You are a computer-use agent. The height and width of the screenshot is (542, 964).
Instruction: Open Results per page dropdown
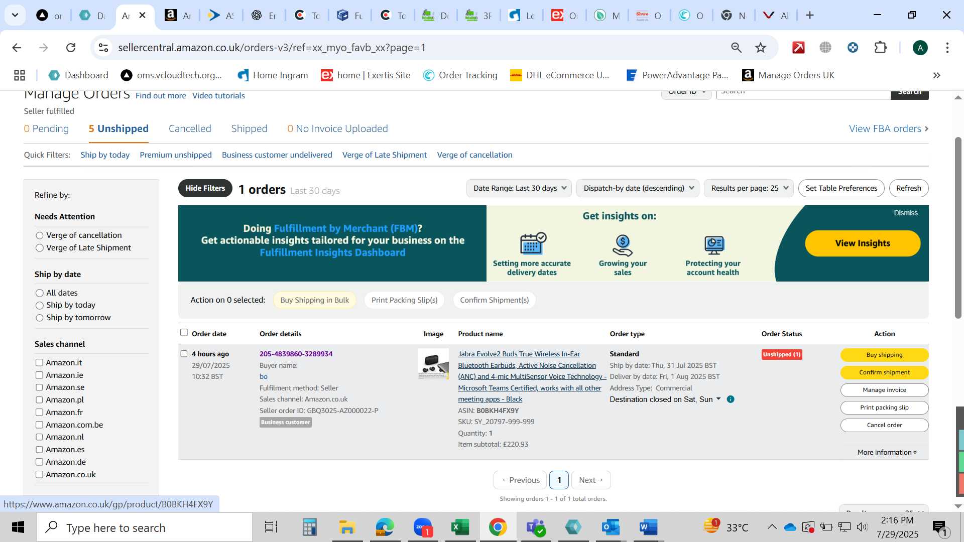[749, 188]
